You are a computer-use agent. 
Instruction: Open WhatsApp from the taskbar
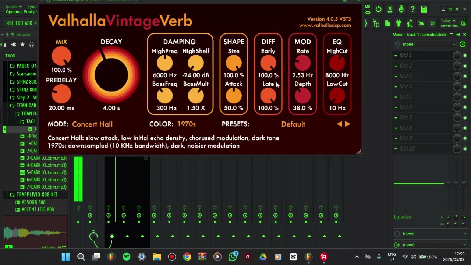[233, 257]
